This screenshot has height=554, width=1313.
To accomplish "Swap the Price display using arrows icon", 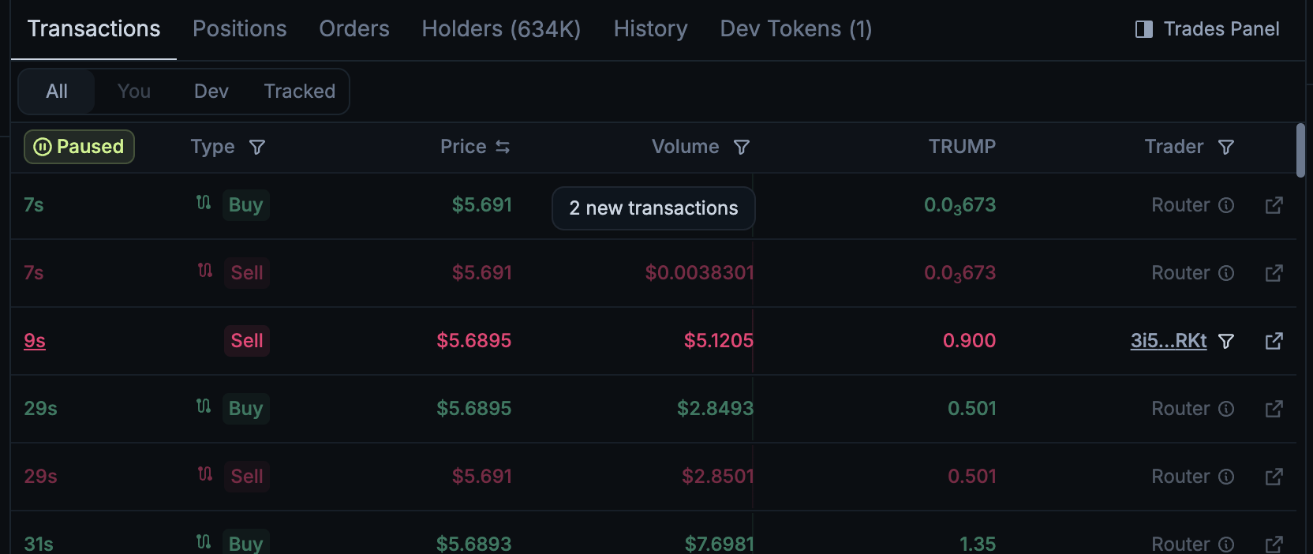I will pos(503,147).
